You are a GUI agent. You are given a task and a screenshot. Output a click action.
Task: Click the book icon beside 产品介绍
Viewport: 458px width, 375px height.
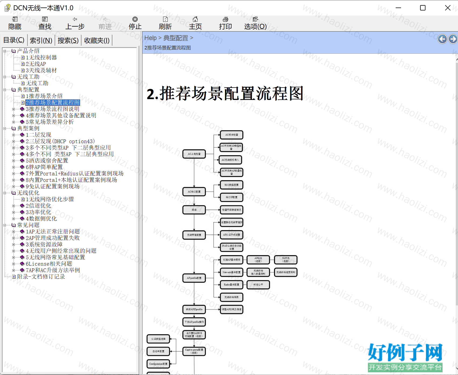[x=14, y=51]
